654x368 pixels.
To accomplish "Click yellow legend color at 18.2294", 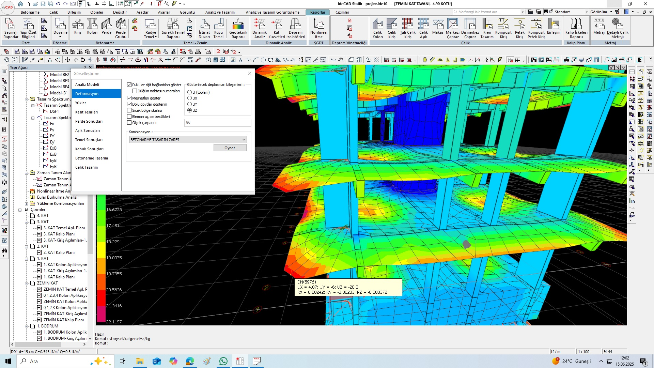I will click(x=101, y=250).
